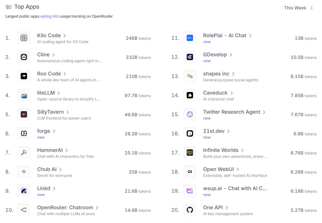Image resolution: width=322 pixels, height=223 pixels.
Task: Click the '232B tokens' value
Action: click(138, 57)
